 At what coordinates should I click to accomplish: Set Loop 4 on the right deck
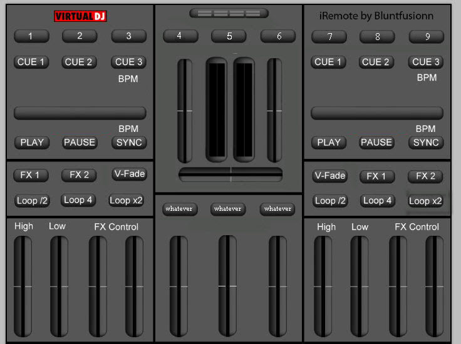click(378, 201)
